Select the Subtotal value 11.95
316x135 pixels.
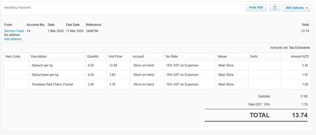(304, 96)
